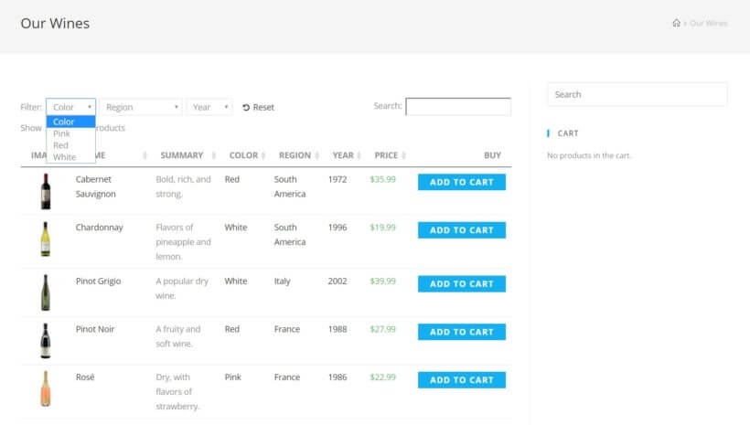
Task: Open Rosé bottle image
Action: coord(46,388)
